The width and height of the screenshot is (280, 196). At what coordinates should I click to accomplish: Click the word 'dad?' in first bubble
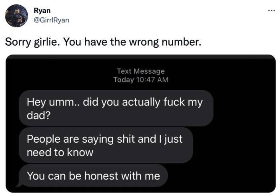click(x=38, y=115)
